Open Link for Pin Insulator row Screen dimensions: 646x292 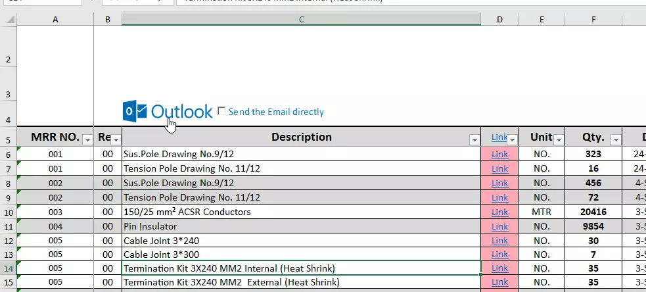[499, 226]
